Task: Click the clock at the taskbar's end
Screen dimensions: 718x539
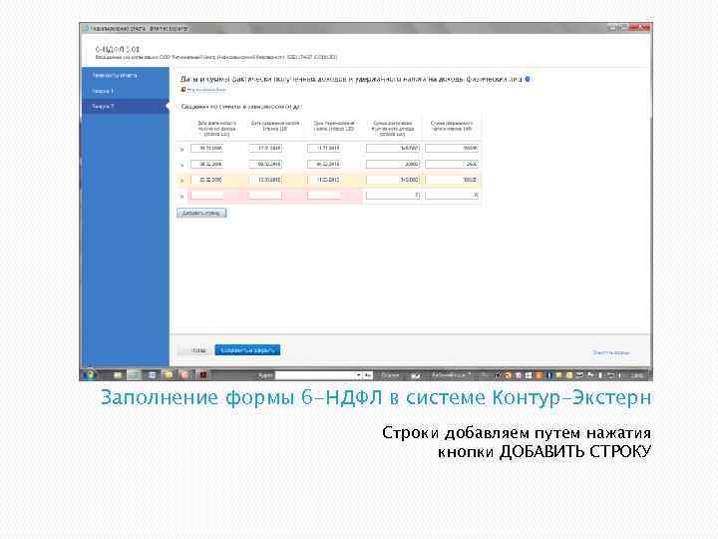Action: tap(636, 375)
